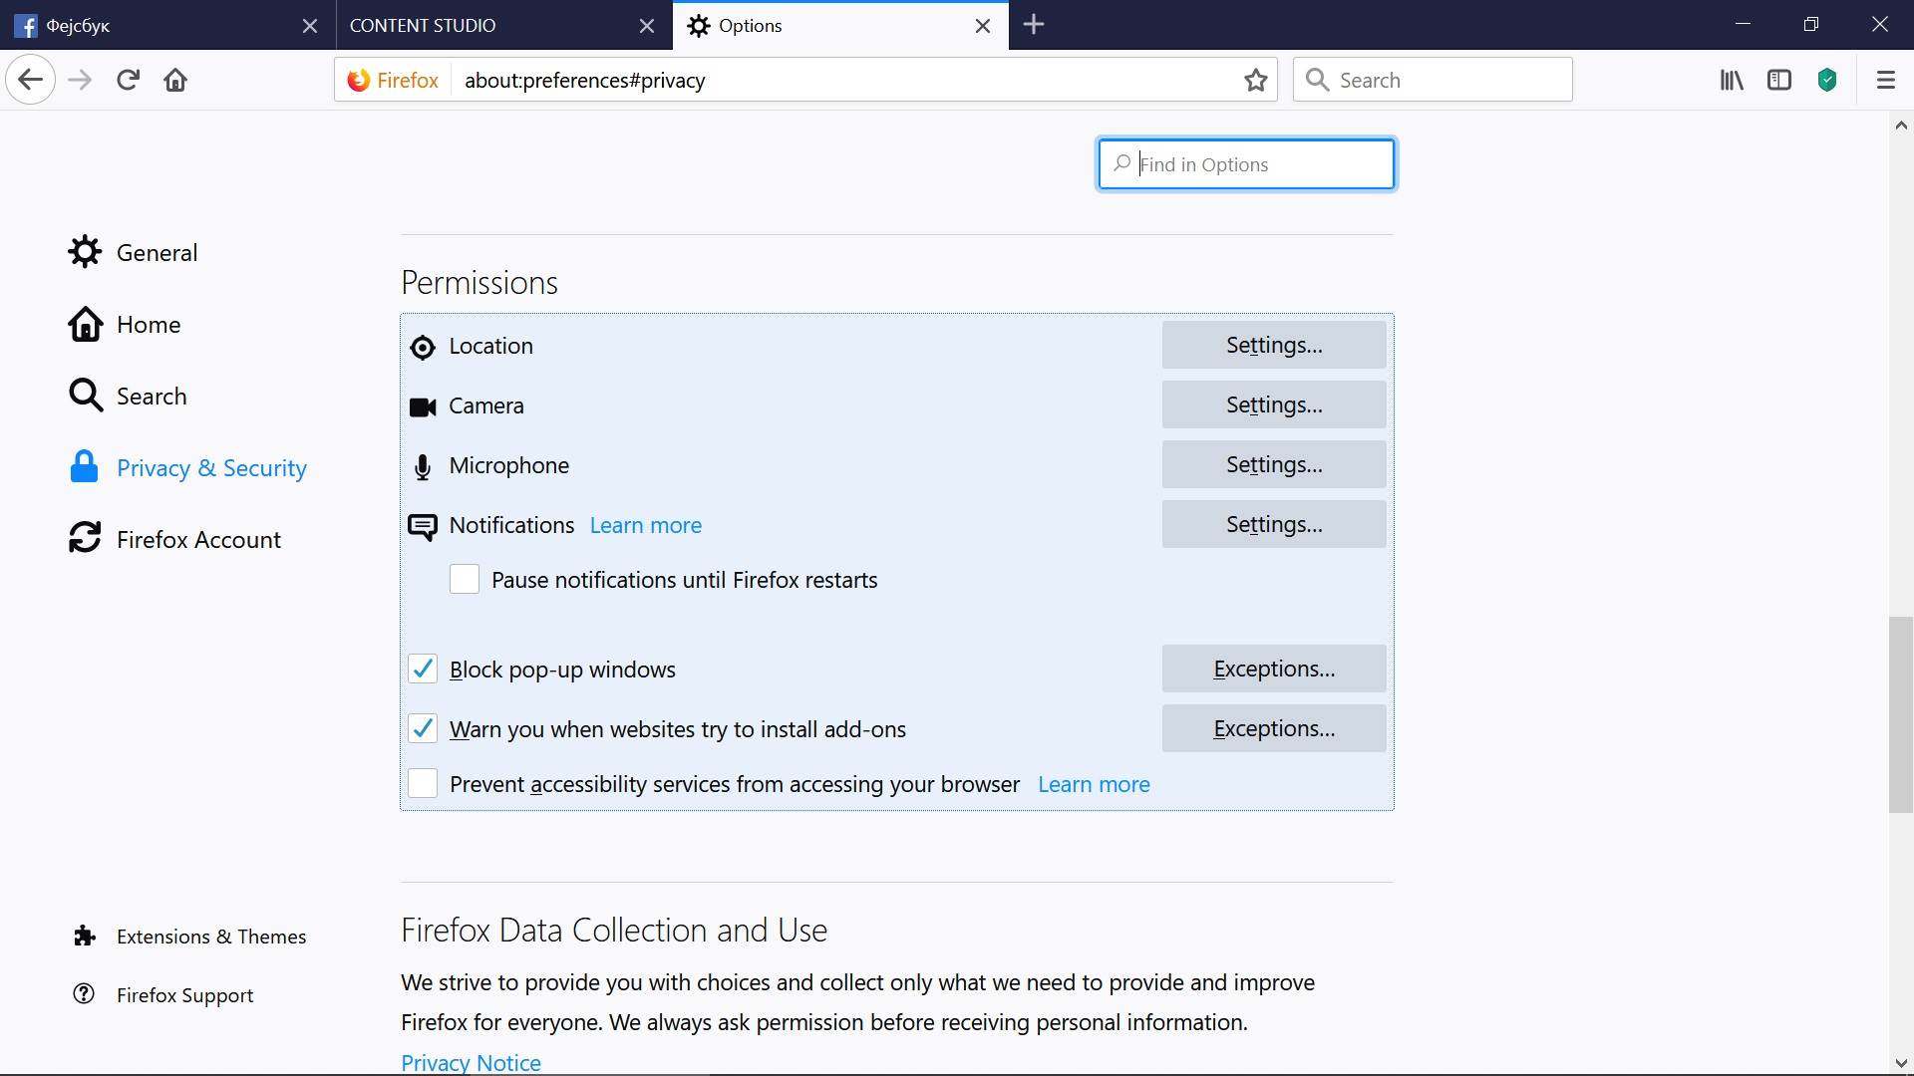Screen dimensions: 1914x1076
Task: Go back with the back arrow
Action: pyautogui.click(x=30, y=80)
